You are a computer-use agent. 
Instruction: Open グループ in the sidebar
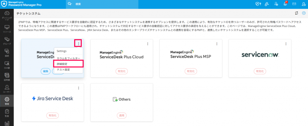click(7, 41)
